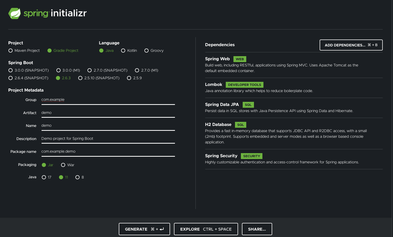Image resolution: width=393 pixels, height=237 pixels.
Task: Click the Packaging label
Action: [x=27, y=165]
